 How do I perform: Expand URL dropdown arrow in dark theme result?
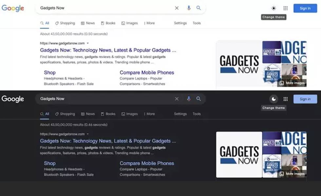[x=88, y=134]
